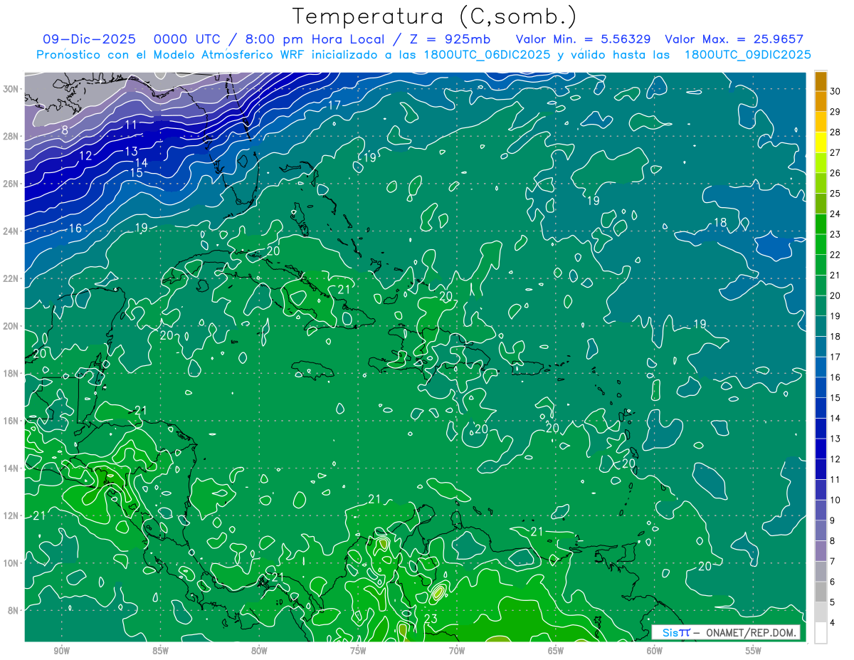854x660 pixels.
Task: Click the contour label 12 on the map
Action: [85, 156]
